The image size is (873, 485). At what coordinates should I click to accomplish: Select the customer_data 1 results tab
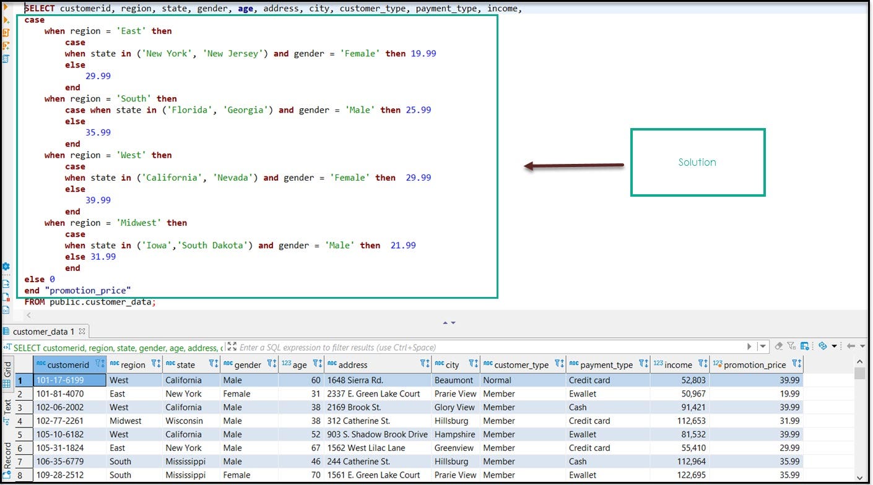tap(43, 332)
